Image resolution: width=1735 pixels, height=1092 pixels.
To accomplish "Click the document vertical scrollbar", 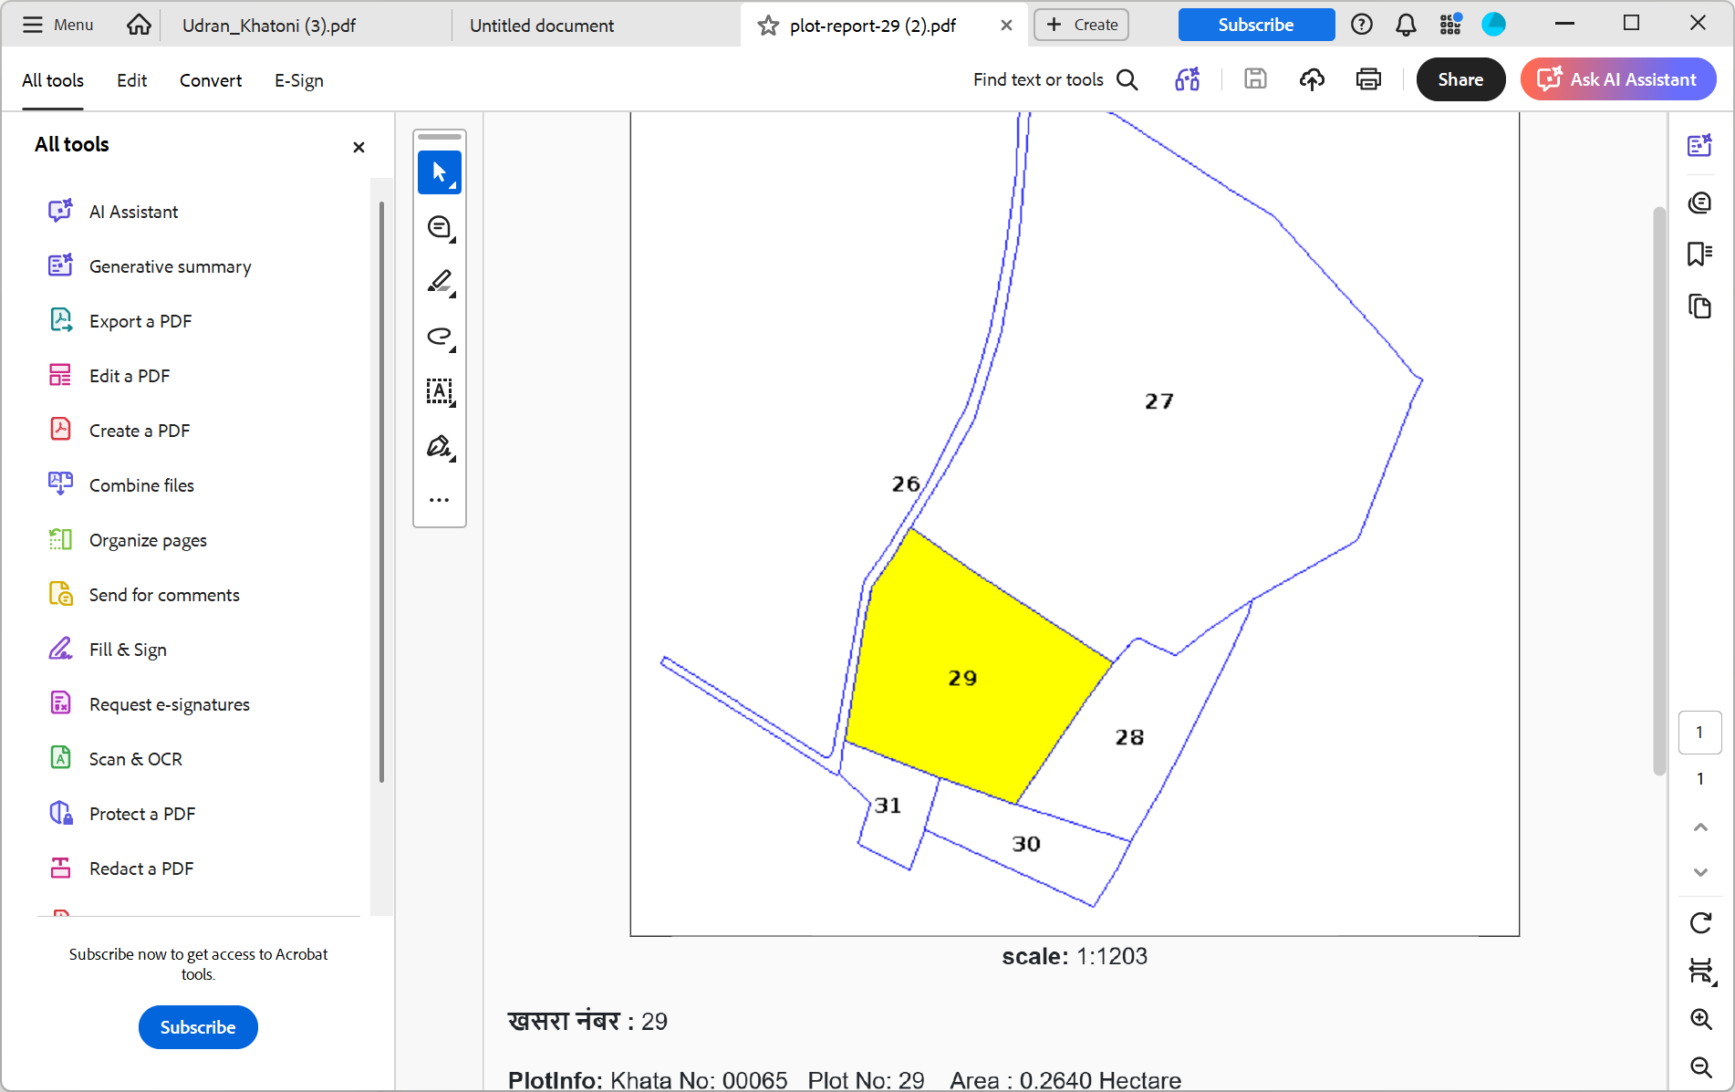I will [x=1659, y=491].
